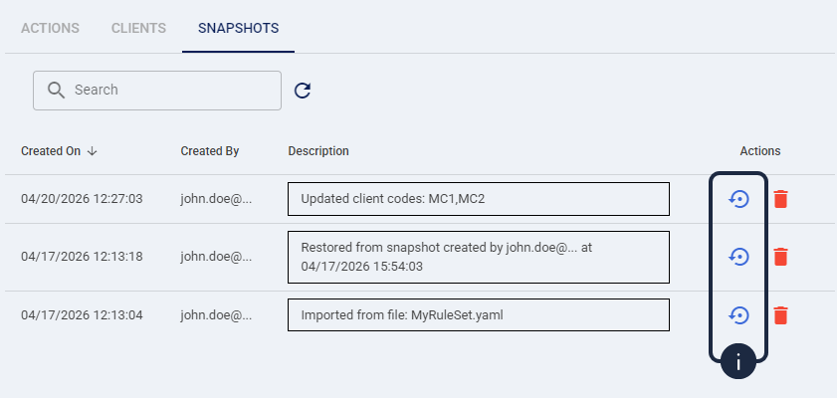The width and height of the screenshot is (837, 398).
Task: Click the magnifier icon in search box
Action: pos(56,90)
